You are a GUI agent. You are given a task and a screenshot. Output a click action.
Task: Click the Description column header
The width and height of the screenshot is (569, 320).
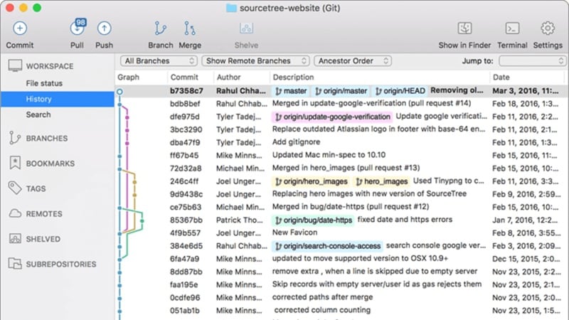tap(293, 78)
